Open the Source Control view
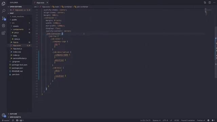 [4, 18]
